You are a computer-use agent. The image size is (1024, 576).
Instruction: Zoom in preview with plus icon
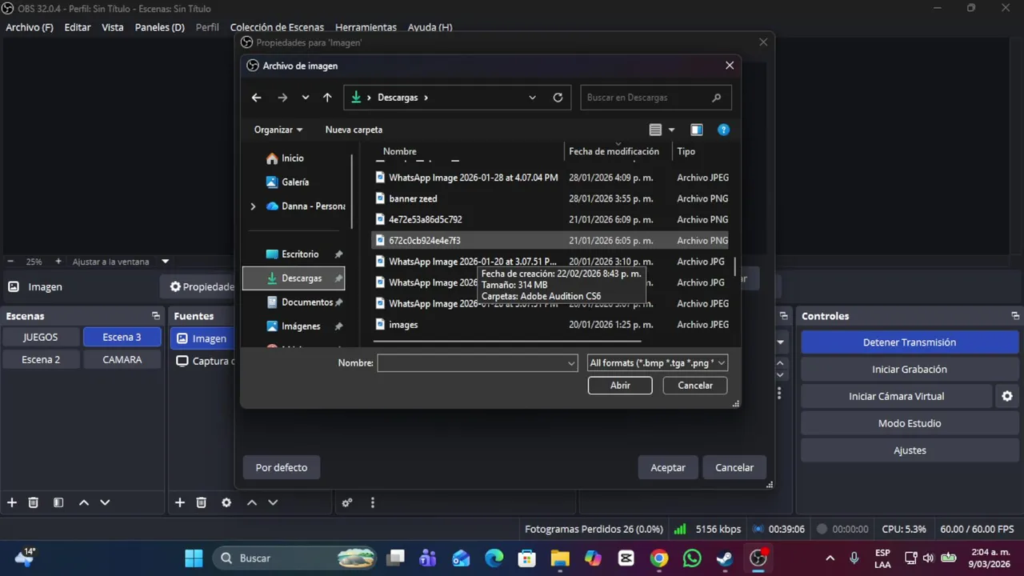point(58,262)
